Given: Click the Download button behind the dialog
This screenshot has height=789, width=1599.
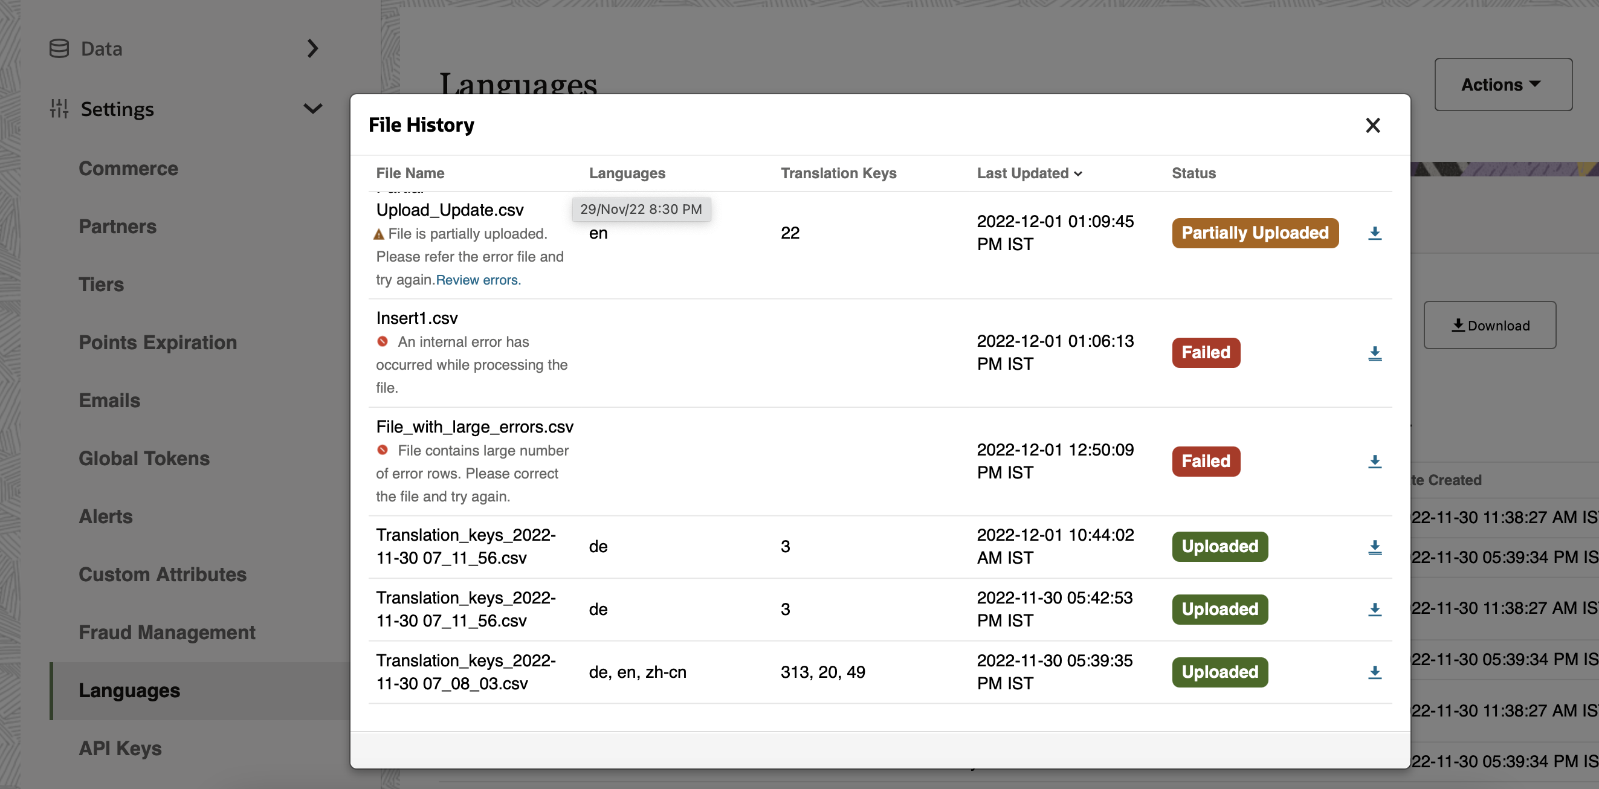Looking at the screenshot, I should click(x=1489, y=325).
